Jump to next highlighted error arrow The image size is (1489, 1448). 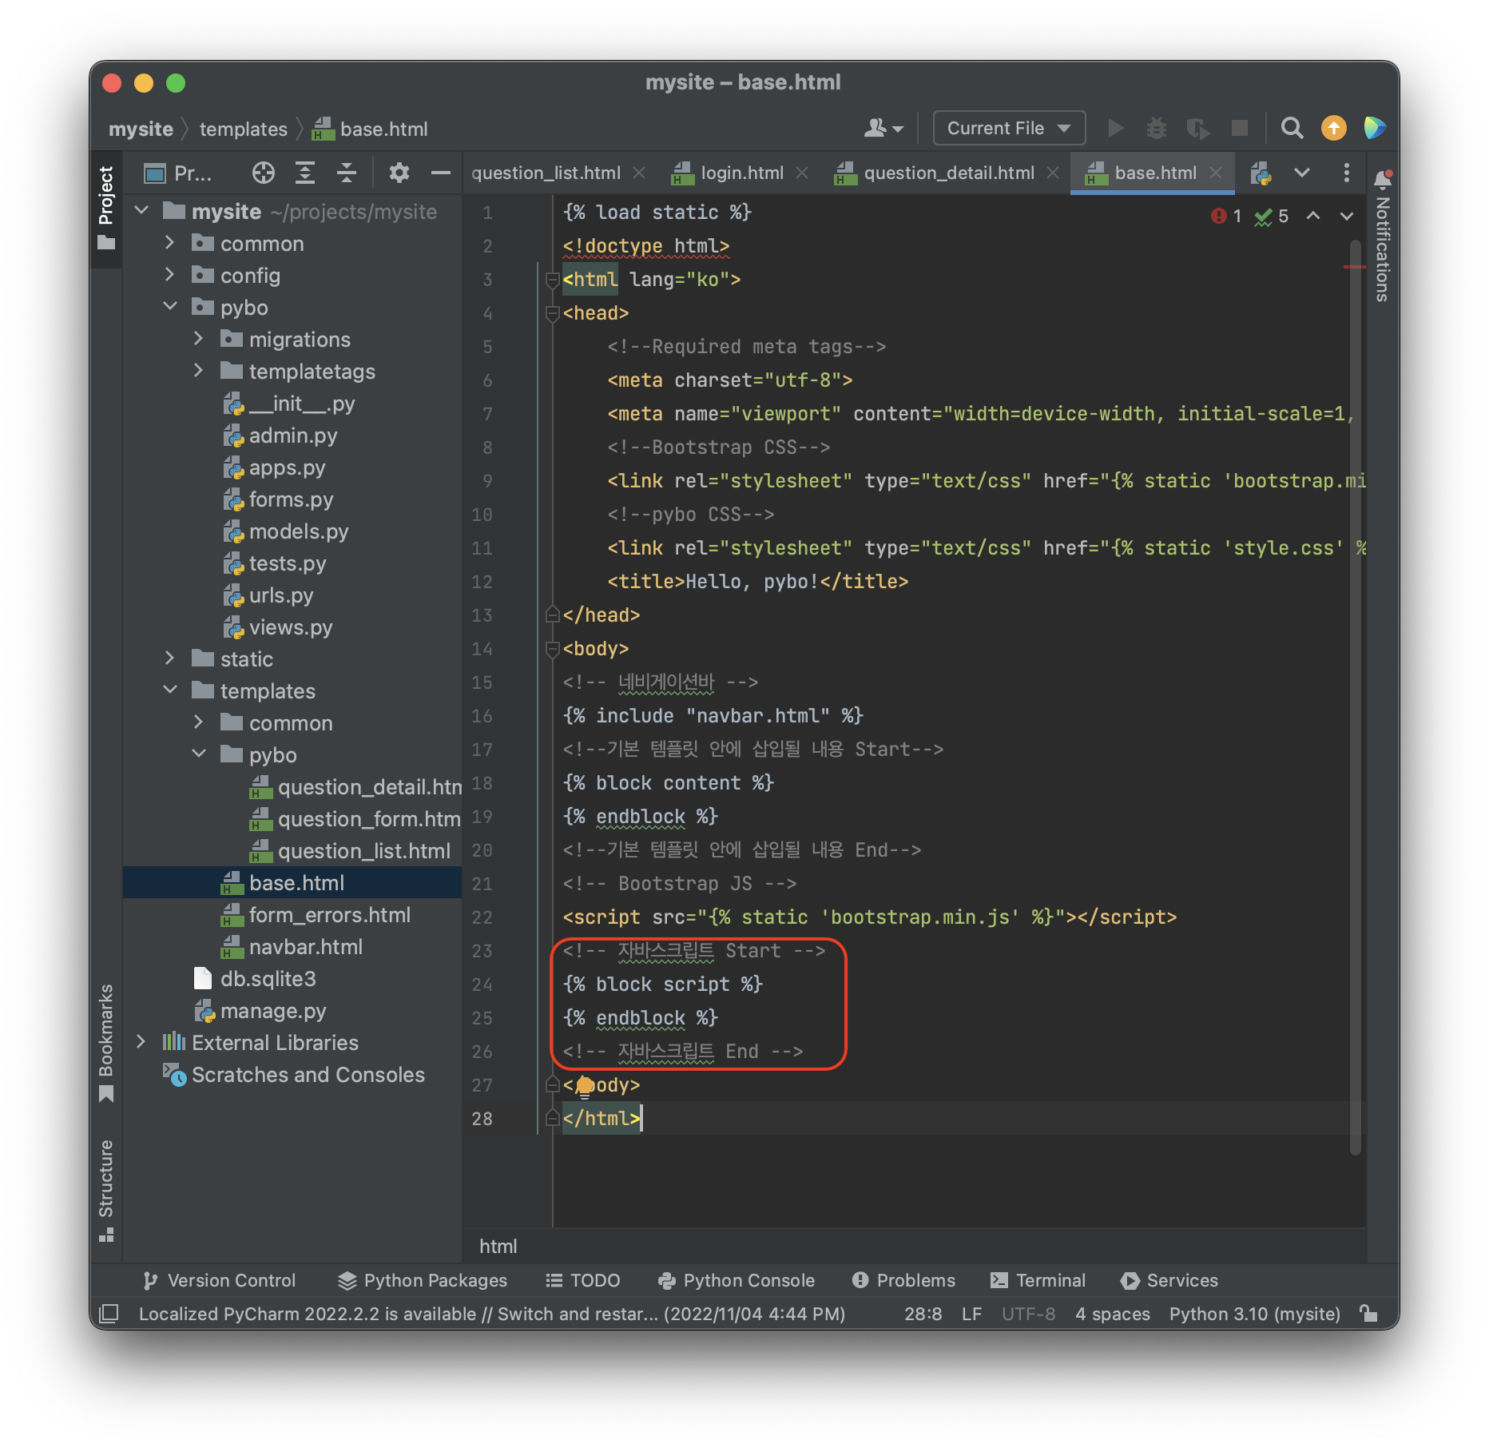[x=1347, y=216]
